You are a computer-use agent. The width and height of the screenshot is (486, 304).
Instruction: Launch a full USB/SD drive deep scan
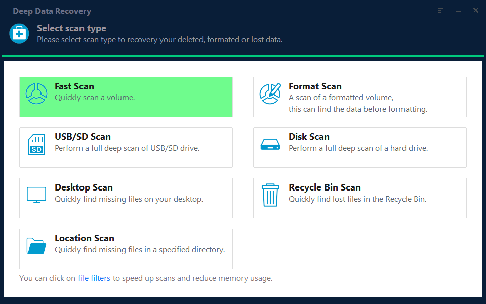(x=126, y=147)
